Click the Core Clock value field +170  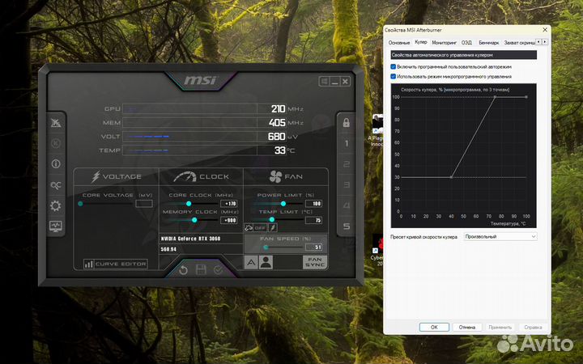[x=229, y=204]
